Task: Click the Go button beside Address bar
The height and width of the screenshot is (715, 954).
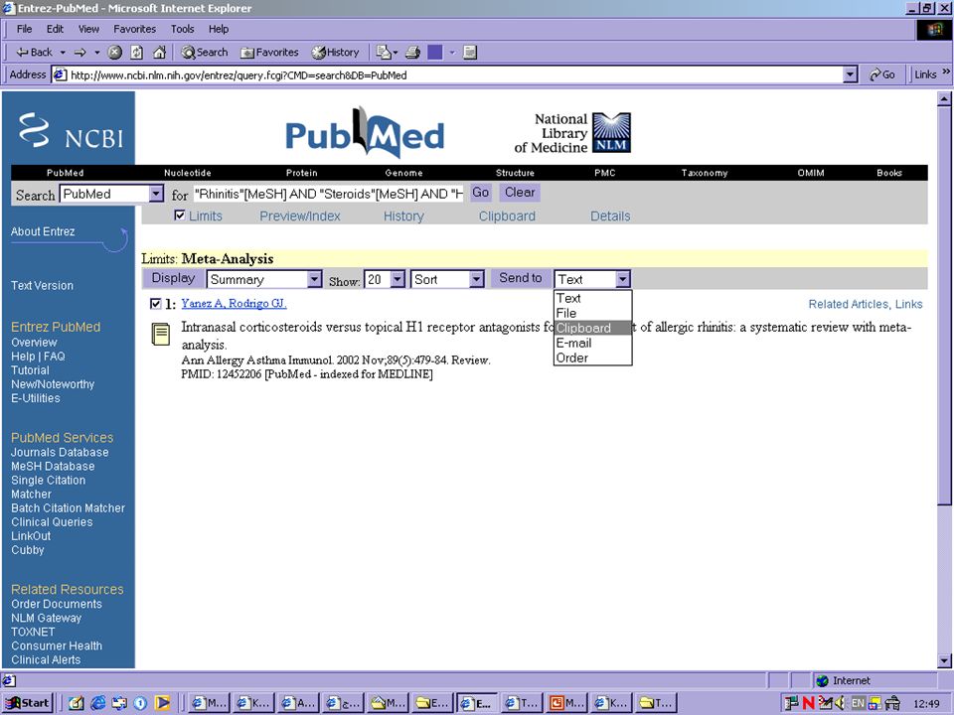Action: (x=882, y=74)
